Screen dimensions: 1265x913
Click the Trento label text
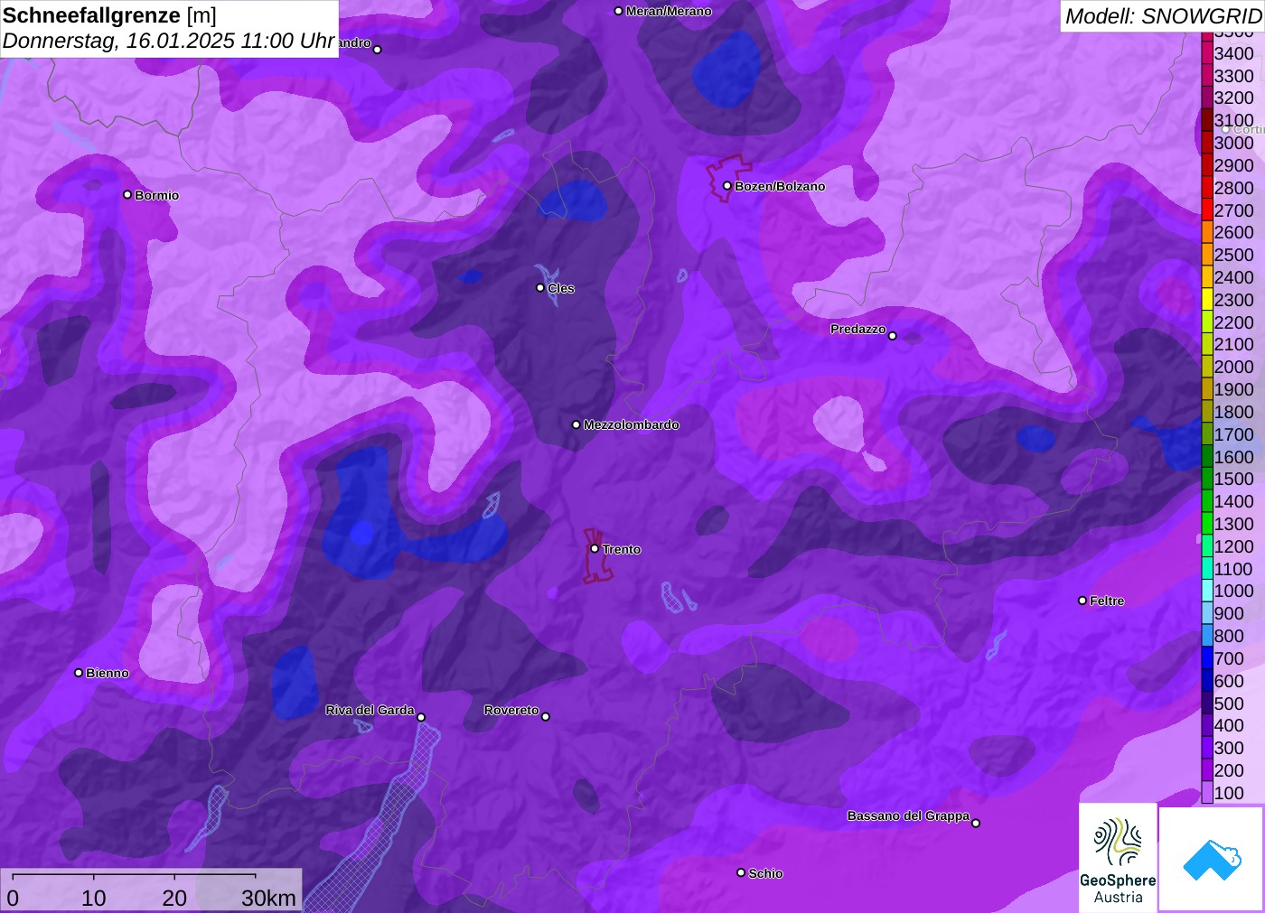tap(622, 549)
